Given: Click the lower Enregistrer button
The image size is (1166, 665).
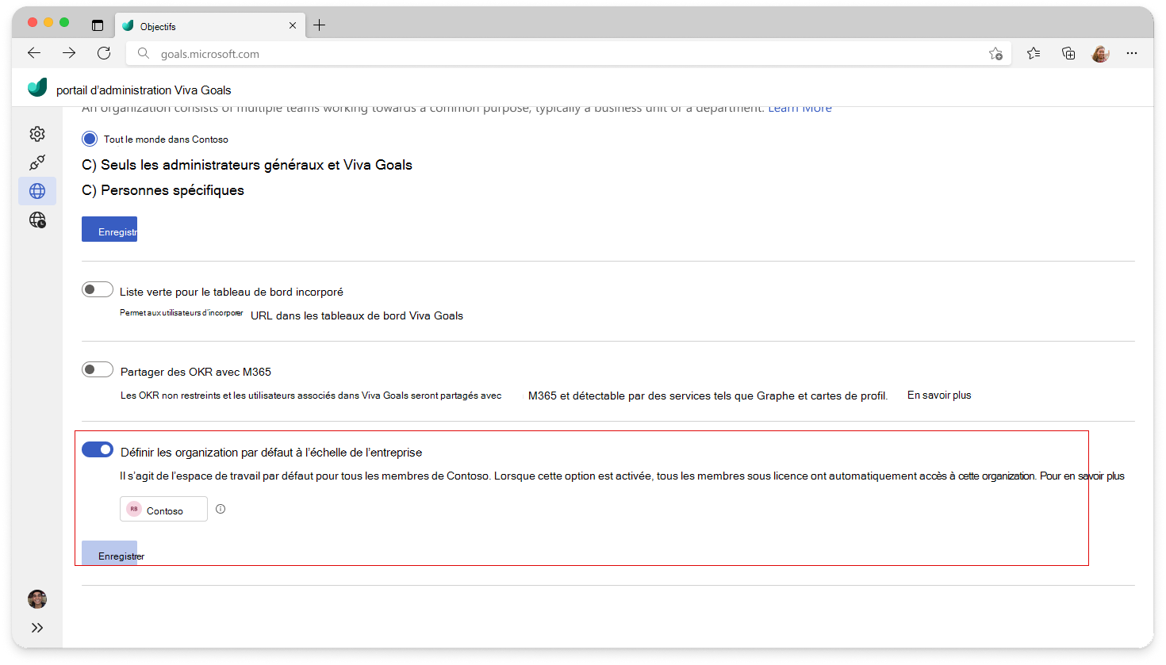Looking at the screenshot, I should (109, 553).
